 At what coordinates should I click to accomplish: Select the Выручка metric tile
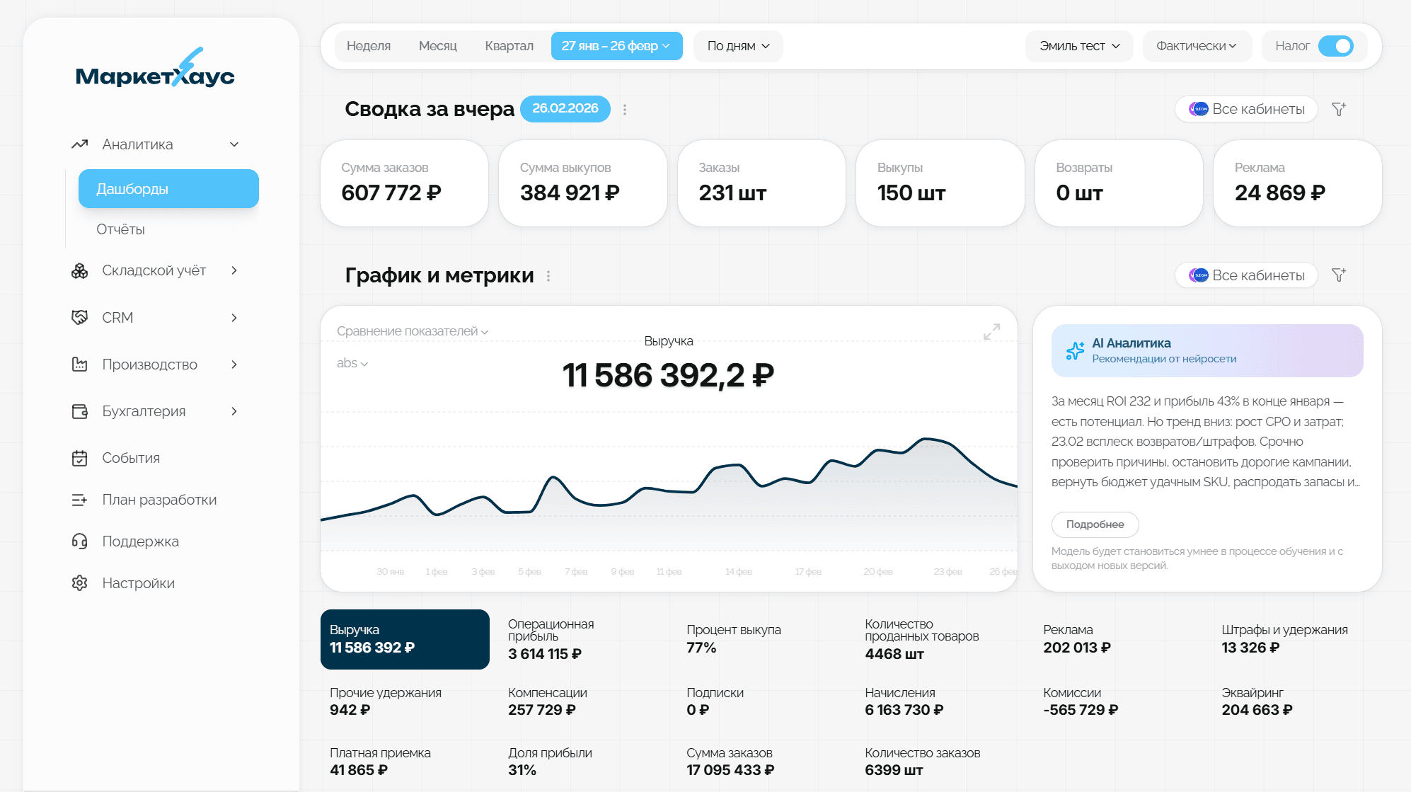pyautogui.click(x=405, y=639)
